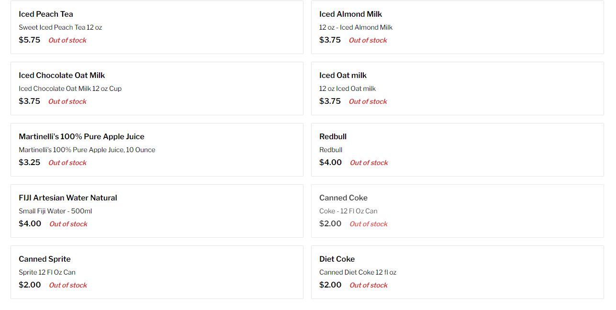Click the Out of stock label under Diet Coke

coord(369,285)
